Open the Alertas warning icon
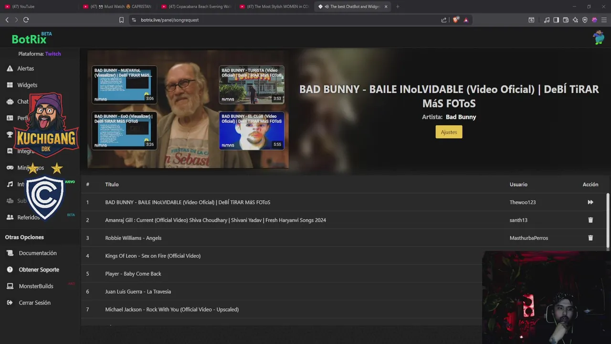The height and width of the screenshot is (344, 611). pyautogui.click(x=10, y=68)
